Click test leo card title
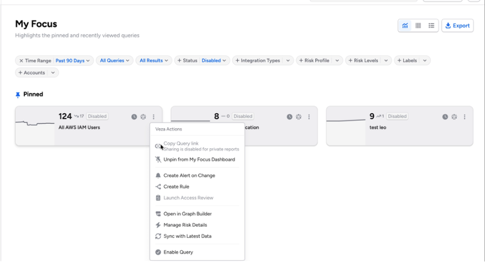Screen dimensions: 485x262 pos(378,128)
